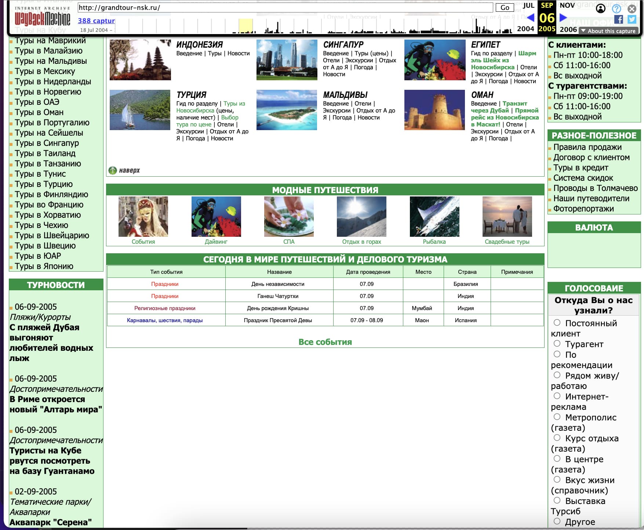The image size is (644, 530).
Task: Open Туры в Норвегию menu item
Action: (x=48, y=92)
